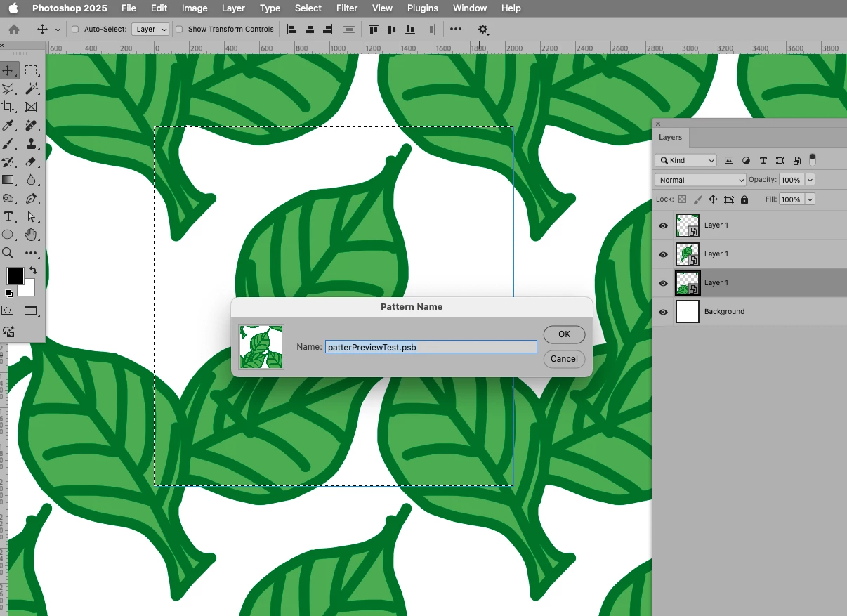Select the Layers panel tab
The image size is (847, 616).
(671, 138)
